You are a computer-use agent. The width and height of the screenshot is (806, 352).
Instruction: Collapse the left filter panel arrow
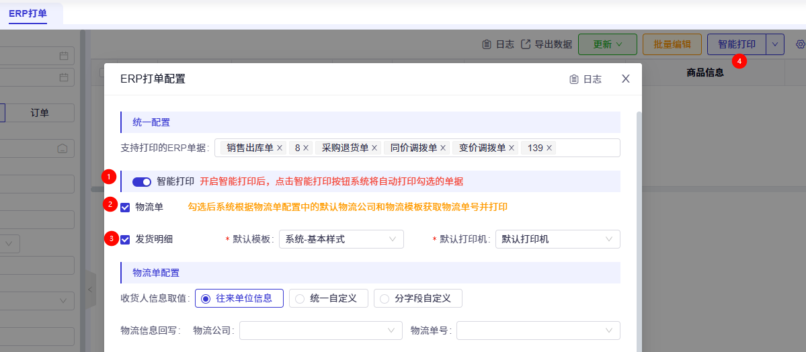point(90,290)
